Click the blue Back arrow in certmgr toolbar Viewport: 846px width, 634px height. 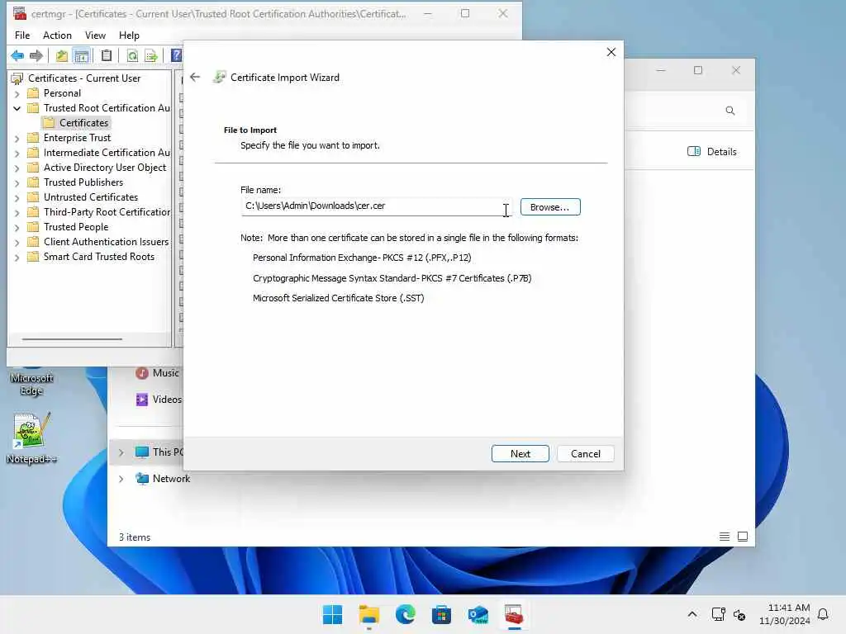[x=17, y=55]
